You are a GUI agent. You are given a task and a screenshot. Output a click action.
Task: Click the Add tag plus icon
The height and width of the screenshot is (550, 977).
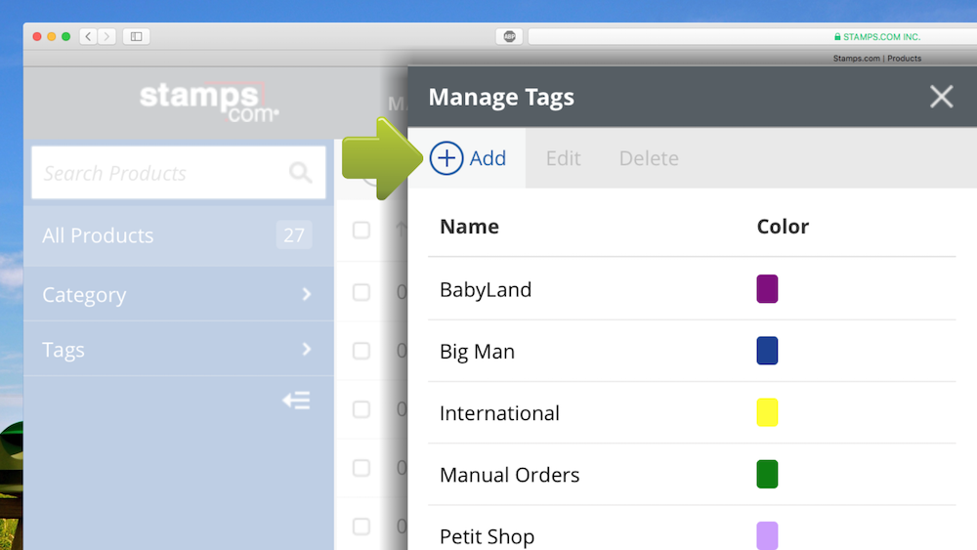[x=446, y=158]
